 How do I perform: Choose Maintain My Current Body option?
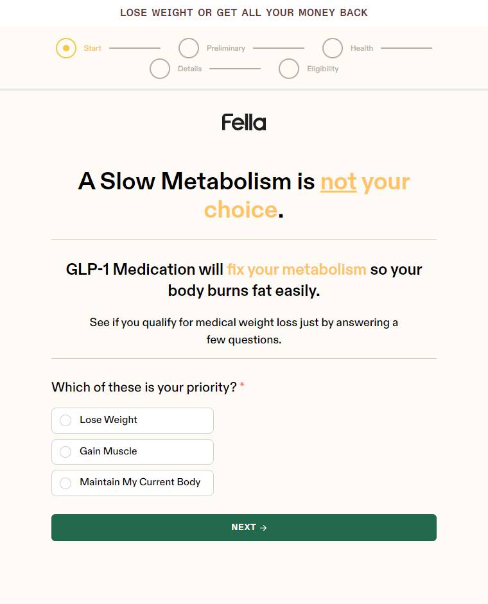tap(133, 483)
